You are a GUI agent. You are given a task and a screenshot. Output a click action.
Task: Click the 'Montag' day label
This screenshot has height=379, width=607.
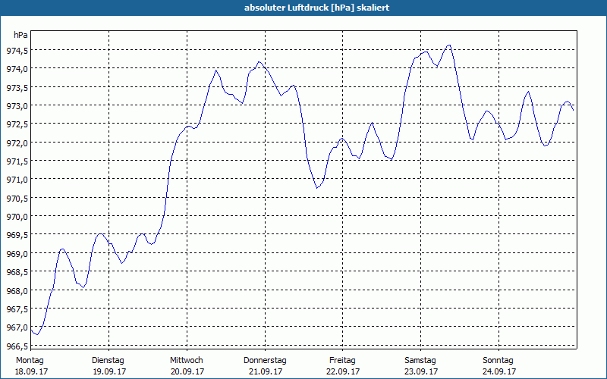[x=30, y=361]
